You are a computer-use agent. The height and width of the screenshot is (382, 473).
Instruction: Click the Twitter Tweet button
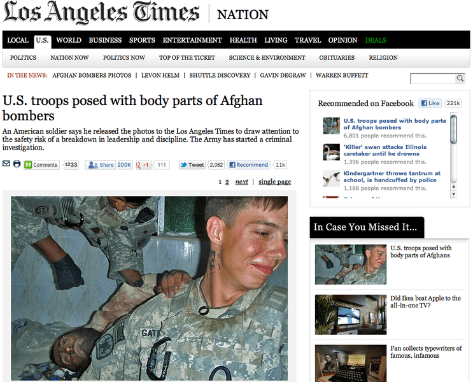(x=192, y=165)
